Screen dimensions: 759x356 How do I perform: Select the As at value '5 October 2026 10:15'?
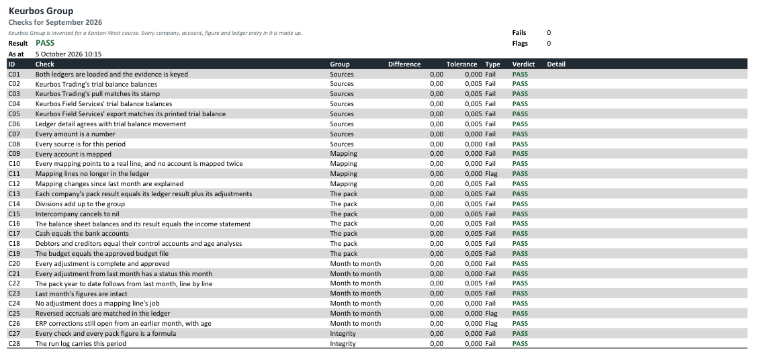point(69,54)
